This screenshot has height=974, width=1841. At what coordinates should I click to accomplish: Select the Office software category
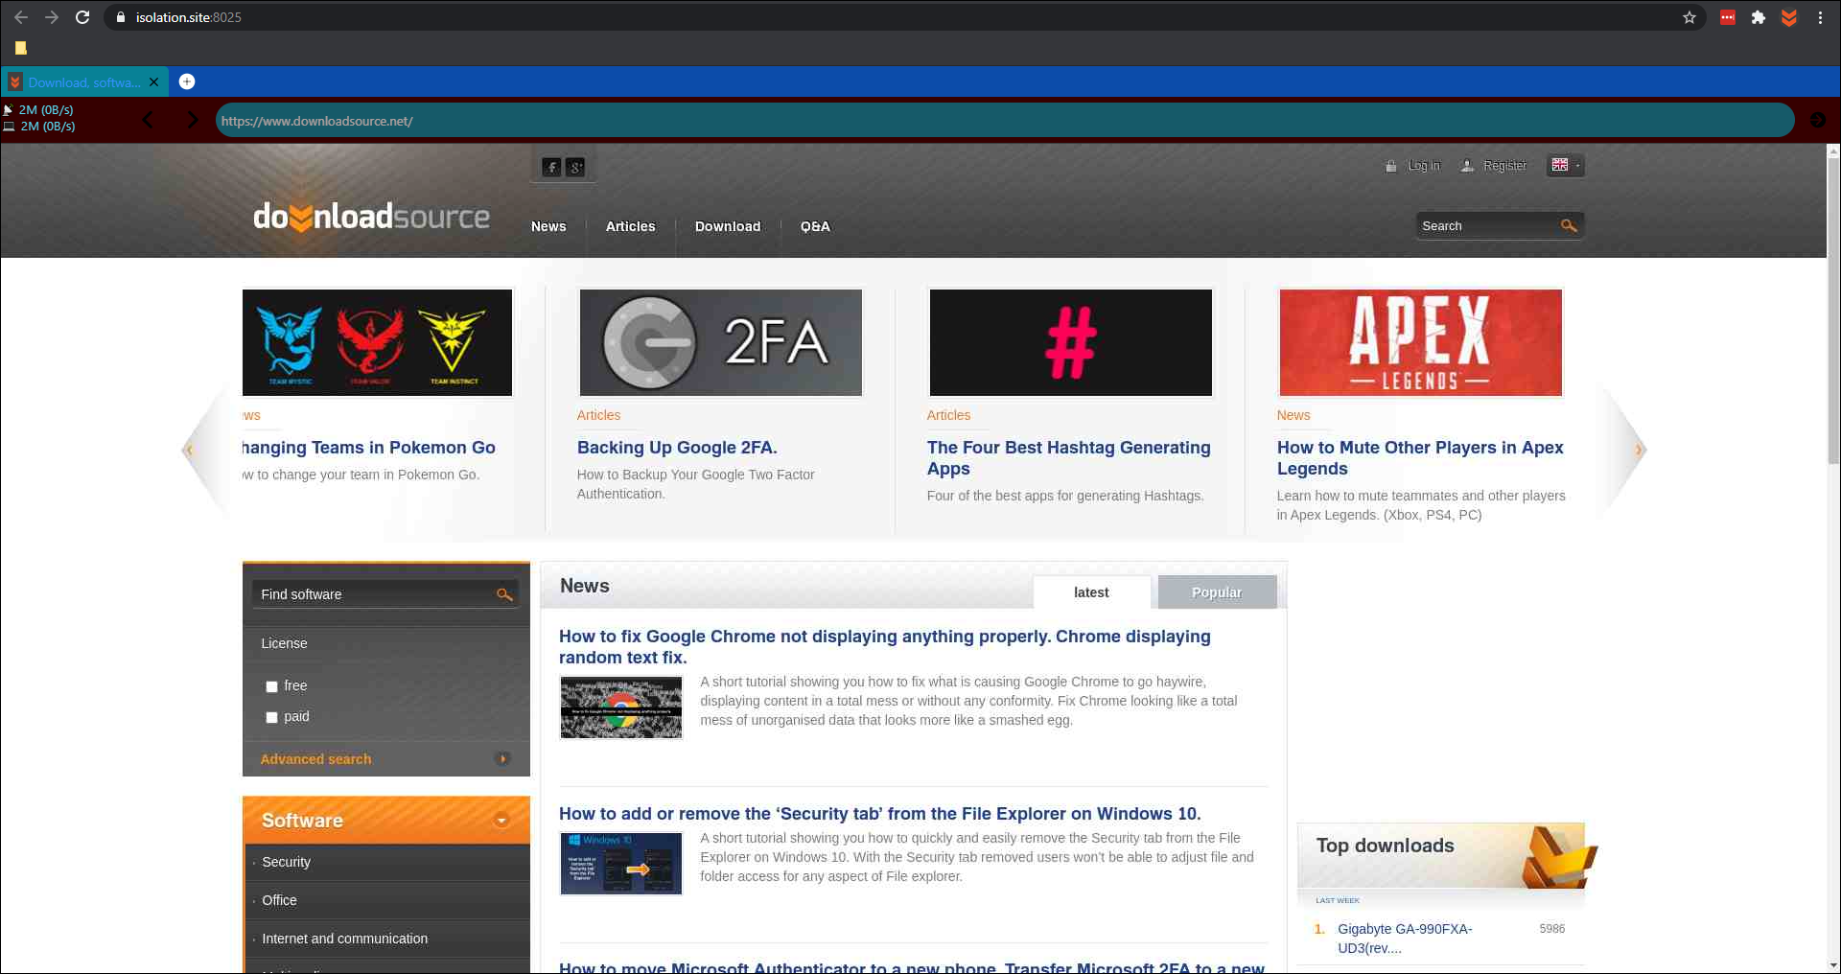(x=279, y=900)
